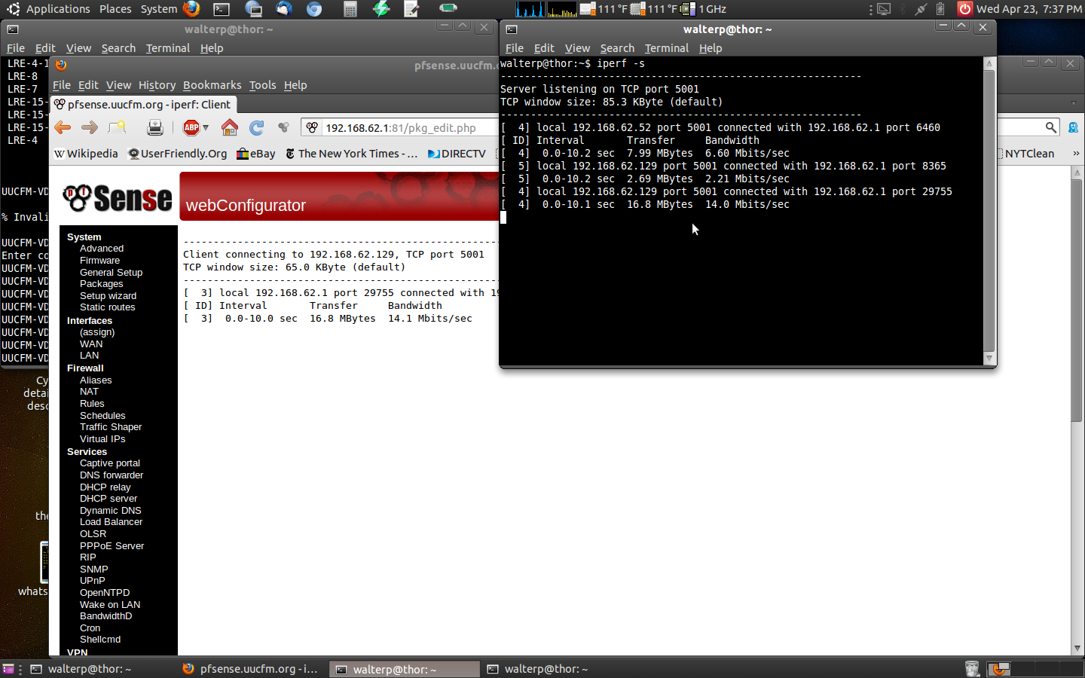Click the print icon in Firefox toolbar
1085x678 pixels.
(x=155, y=127)
